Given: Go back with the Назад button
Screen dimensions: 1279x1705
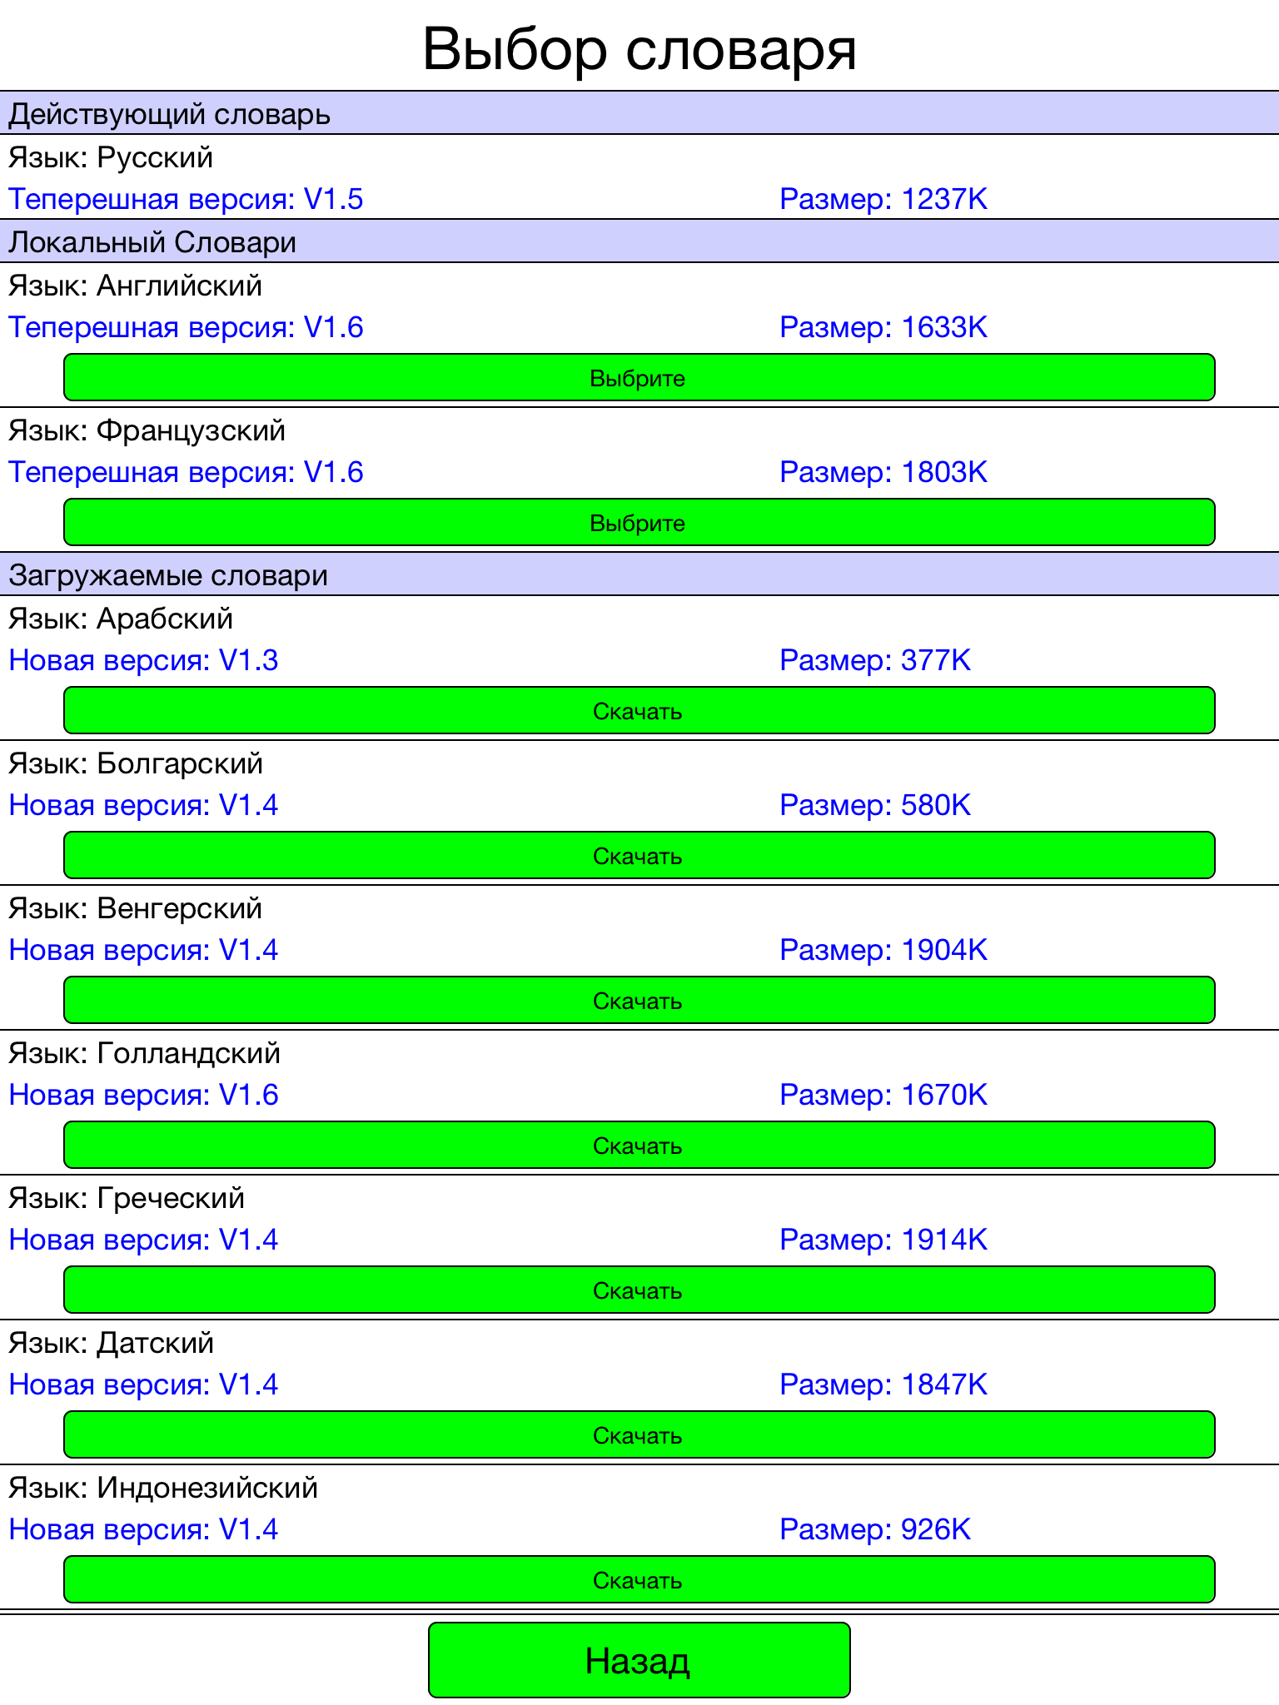Looking at the screenshot, I should coord(639,1660).
